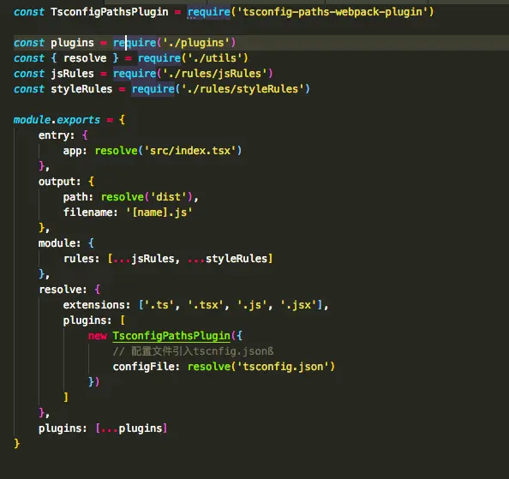Click the 'tsconfig.json' string
The height and width of the screenshot is (479, 509).
pyautogui.click(x=284, y=367)
